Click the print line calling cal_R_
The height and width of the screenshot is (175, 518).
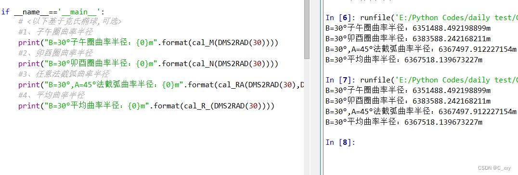146,106
